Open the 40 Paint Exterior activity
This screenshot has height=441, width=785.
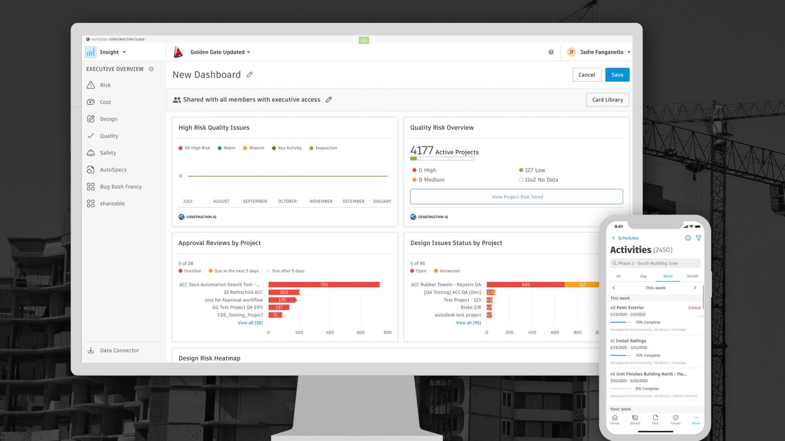pos(655,318)
